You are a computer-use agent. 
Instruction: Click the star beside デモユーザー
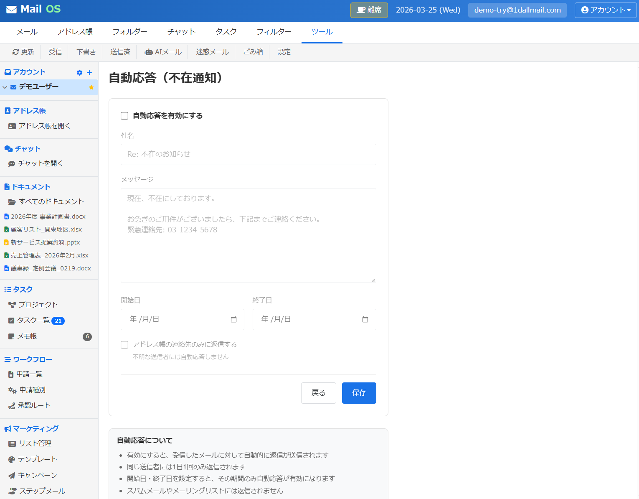[x=91, y=87]
